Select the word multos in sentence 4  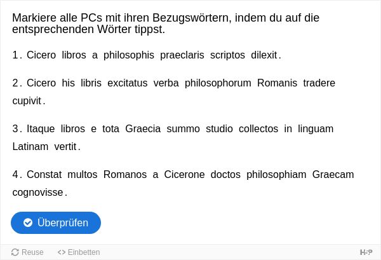coord(83,174)
